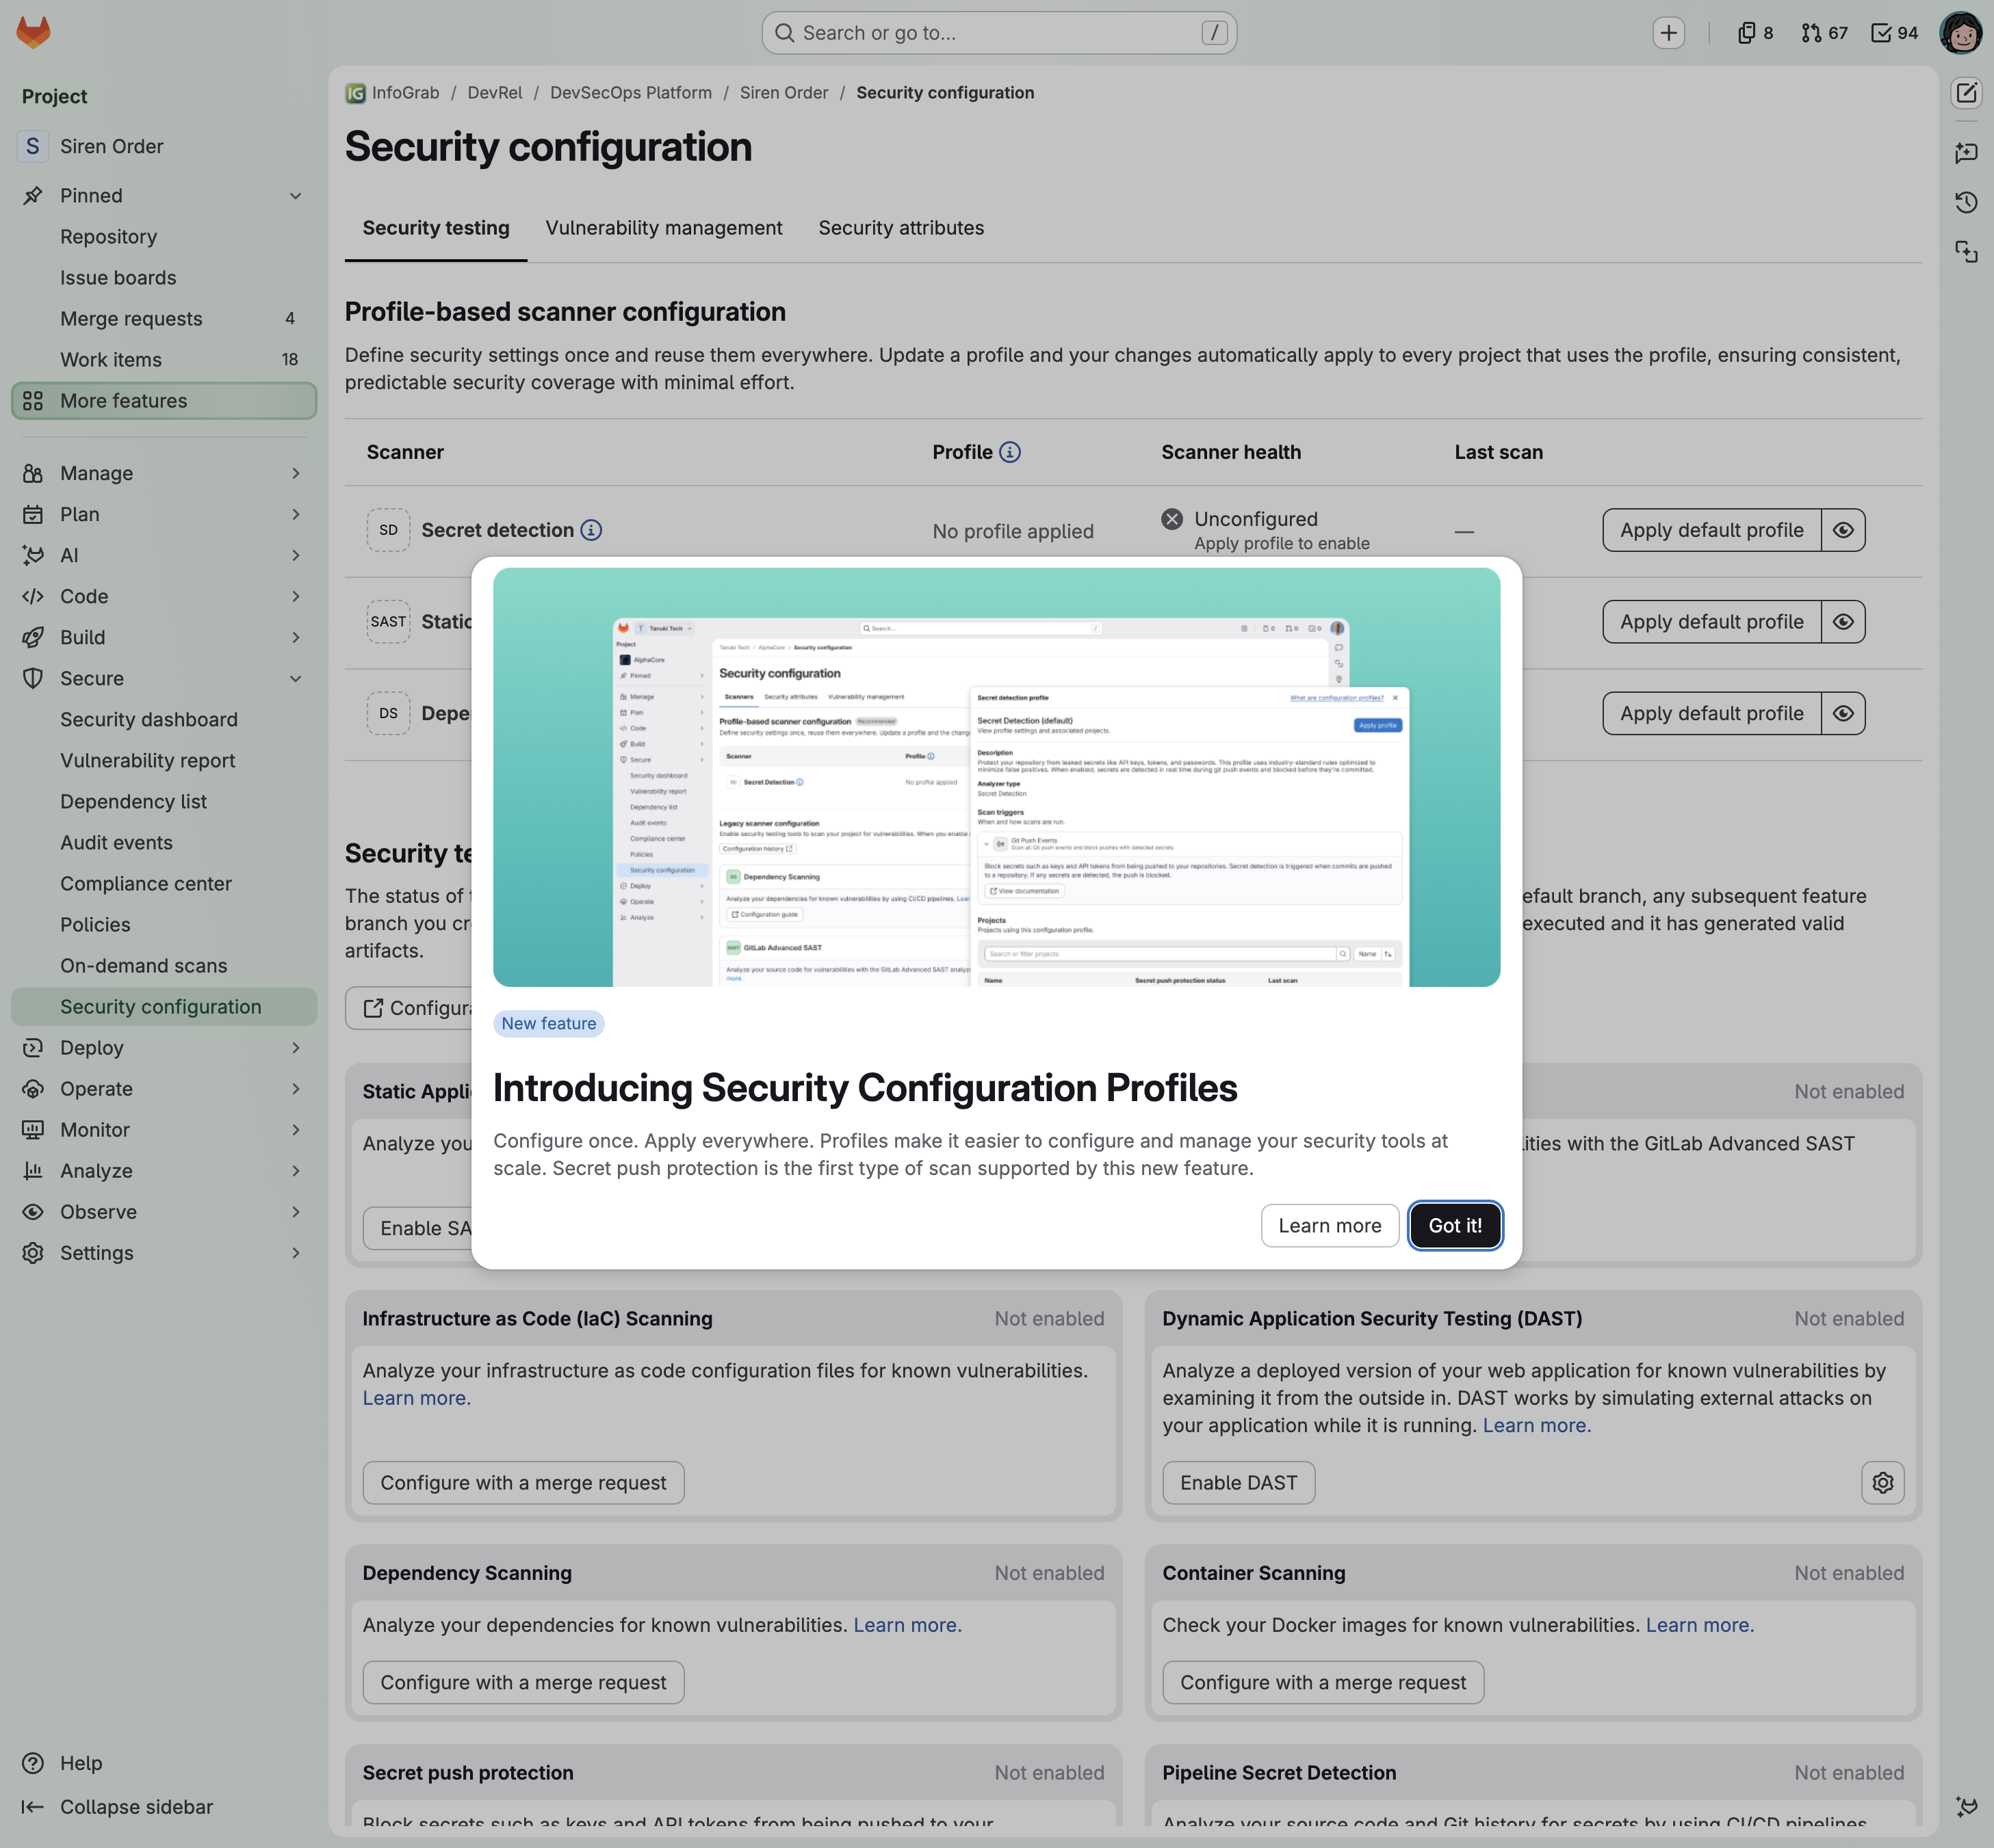Open DevSecOps Platform breadcrumb

point(630,93)
